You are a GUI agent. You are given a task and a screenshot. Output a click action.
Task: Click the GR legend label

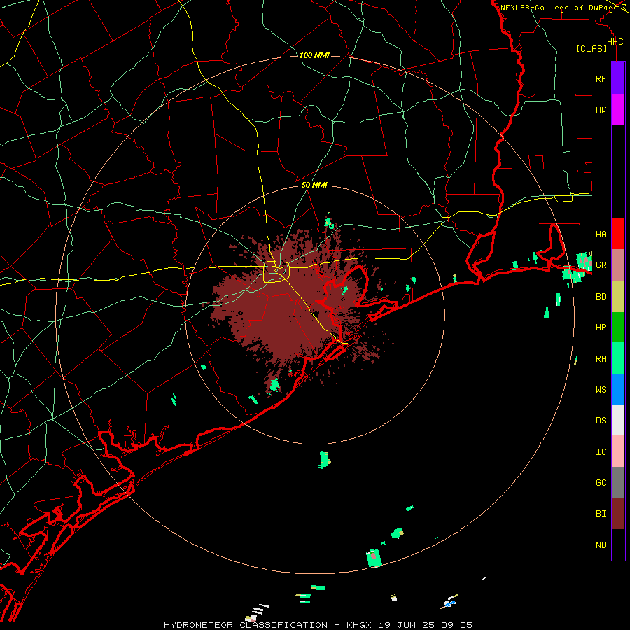pyautogui.click(x=601, y=265)
